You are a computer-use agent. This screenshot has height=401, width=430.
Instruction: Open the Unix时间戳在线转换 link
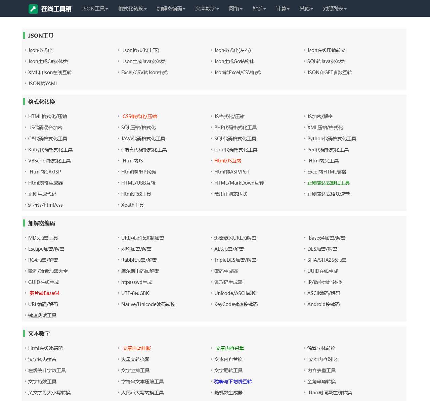(x=330, y=393)
